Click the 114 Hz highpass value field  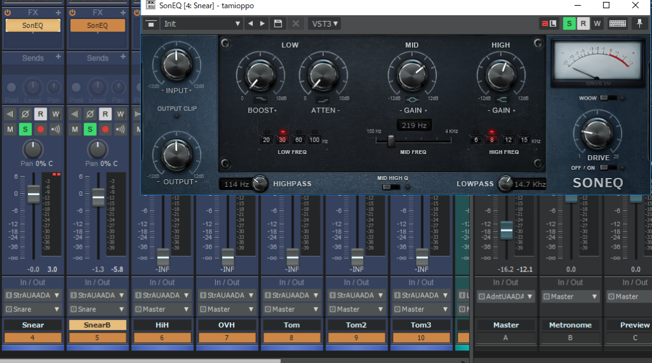tap(236, 184)
